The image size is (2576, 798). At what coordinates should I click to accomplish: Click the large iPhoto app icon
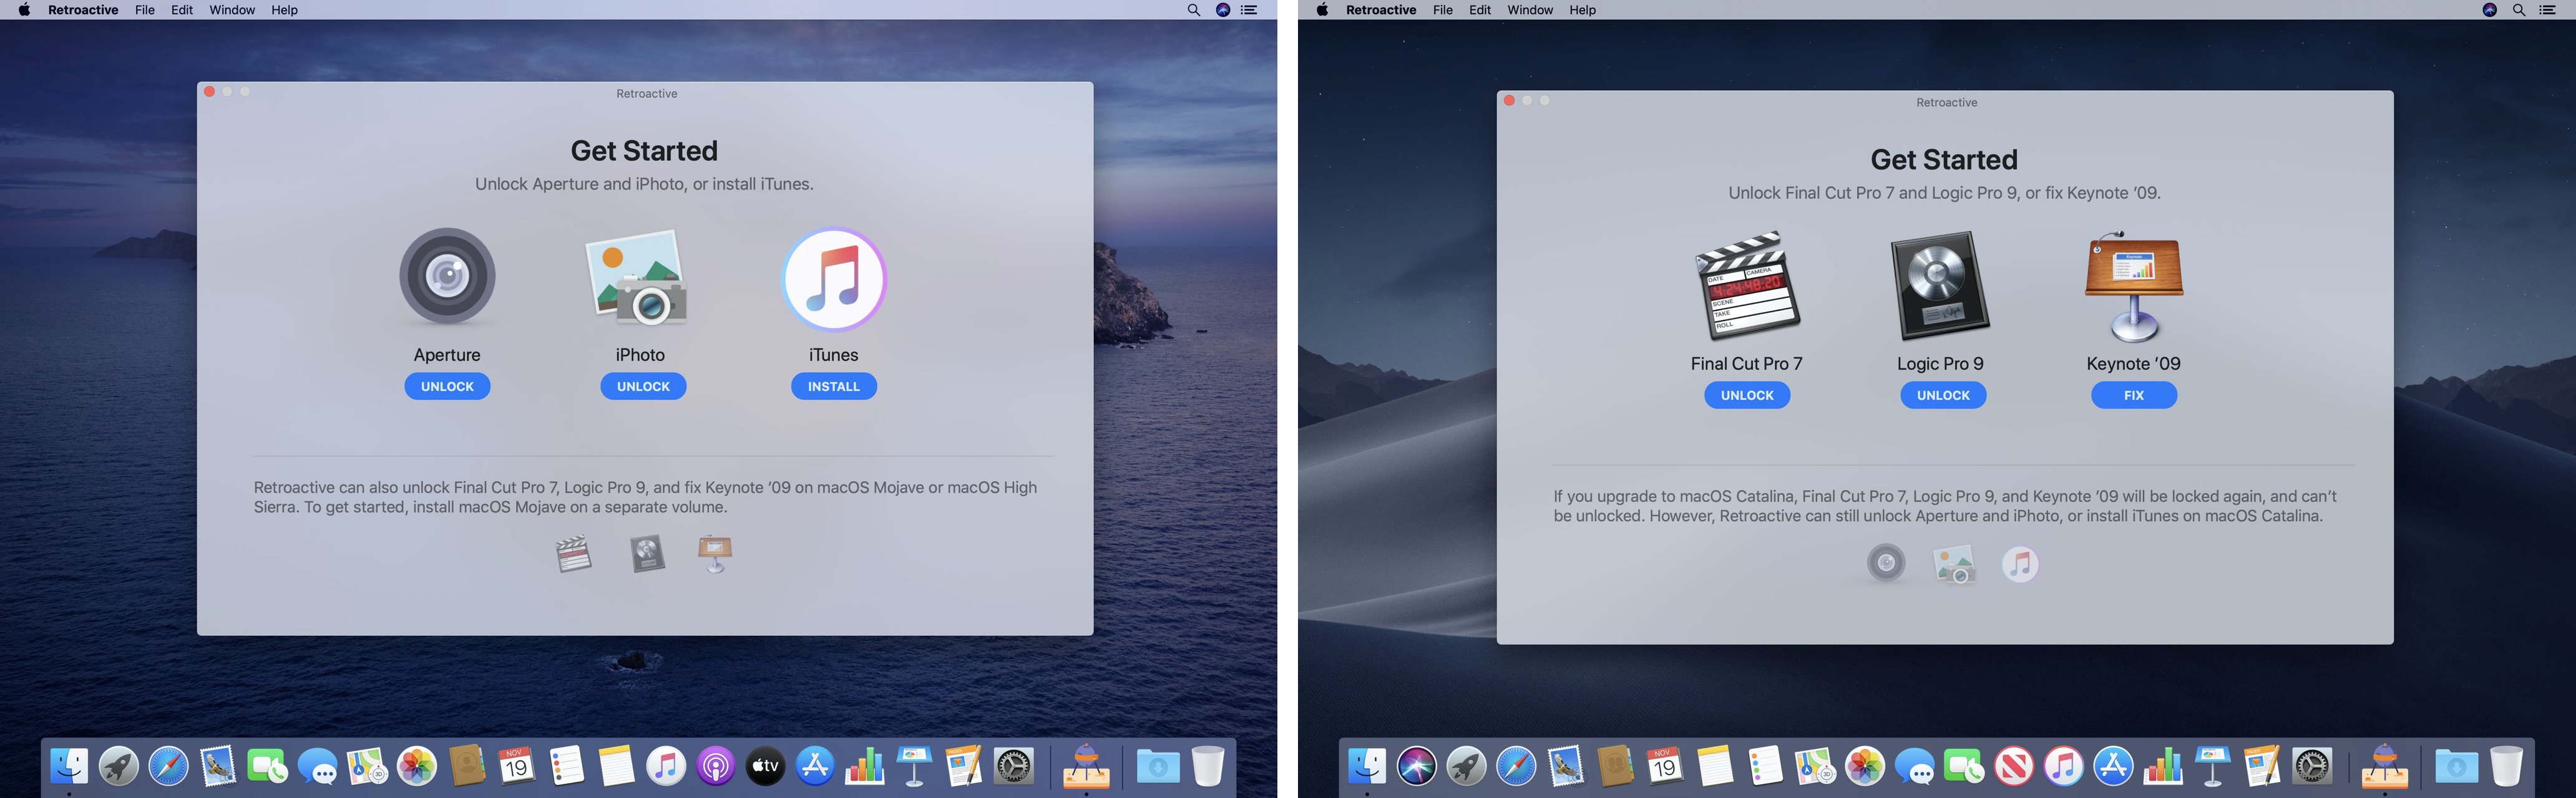(637, 277)
